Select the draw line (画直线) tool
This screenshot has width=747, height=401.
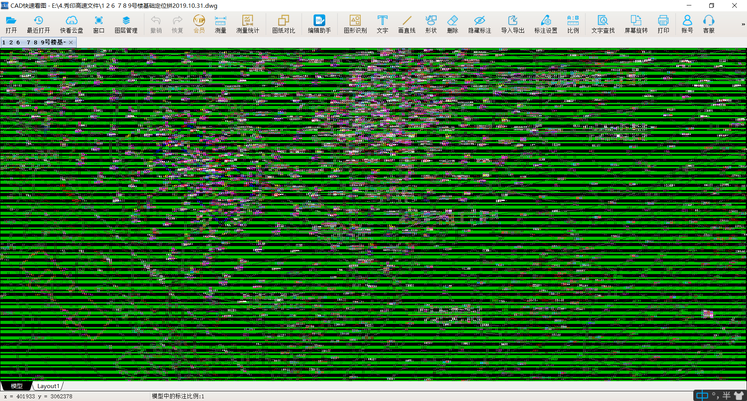pos(407,24)
